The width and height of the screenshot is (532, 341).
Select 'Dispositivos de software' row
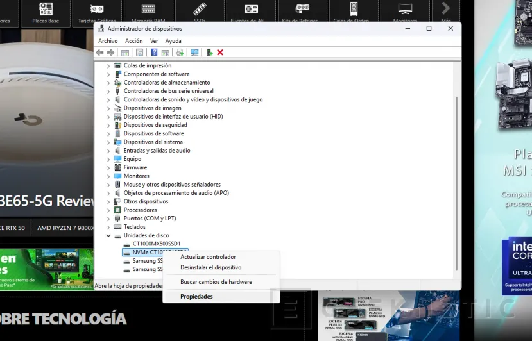[x=154, y=133]
